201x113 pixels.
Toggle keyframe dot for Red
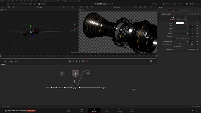coord(197,26)
